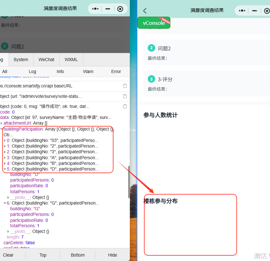Click the minimize dash in left panel capsule
Image resolution: width=270 pixels, height=261 pixels.
pyautogui.click(x=108, y=9)
